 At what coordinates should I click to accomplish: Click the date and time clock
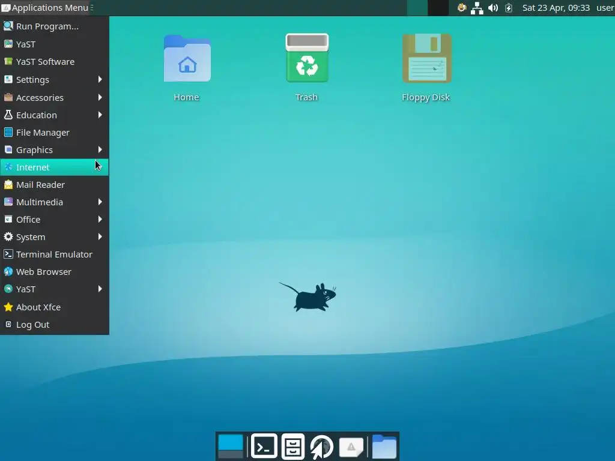556,8
